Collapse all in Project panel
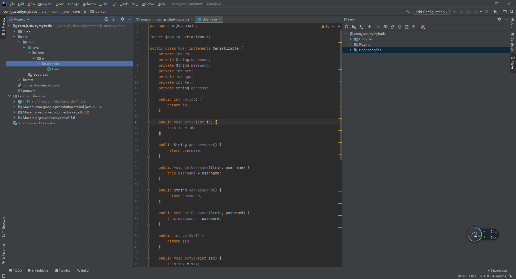The width and height of the screenshot is (516, 279). pos(113,19)
